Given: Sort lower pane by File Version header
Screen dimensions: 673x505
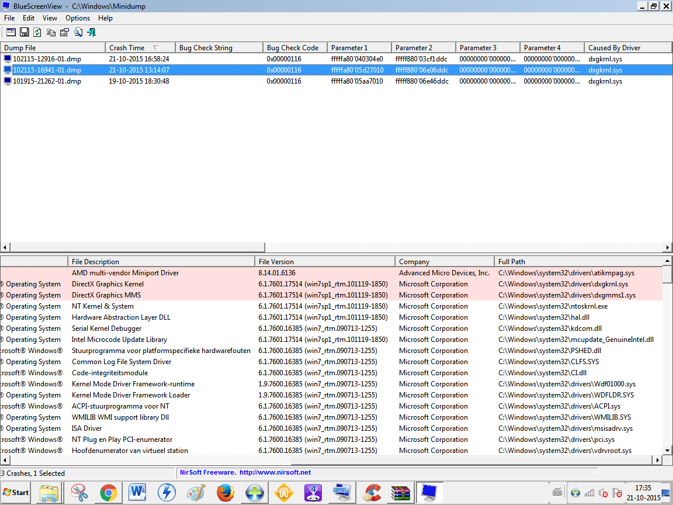Looking at the screenshot, I should pos(325,261).
